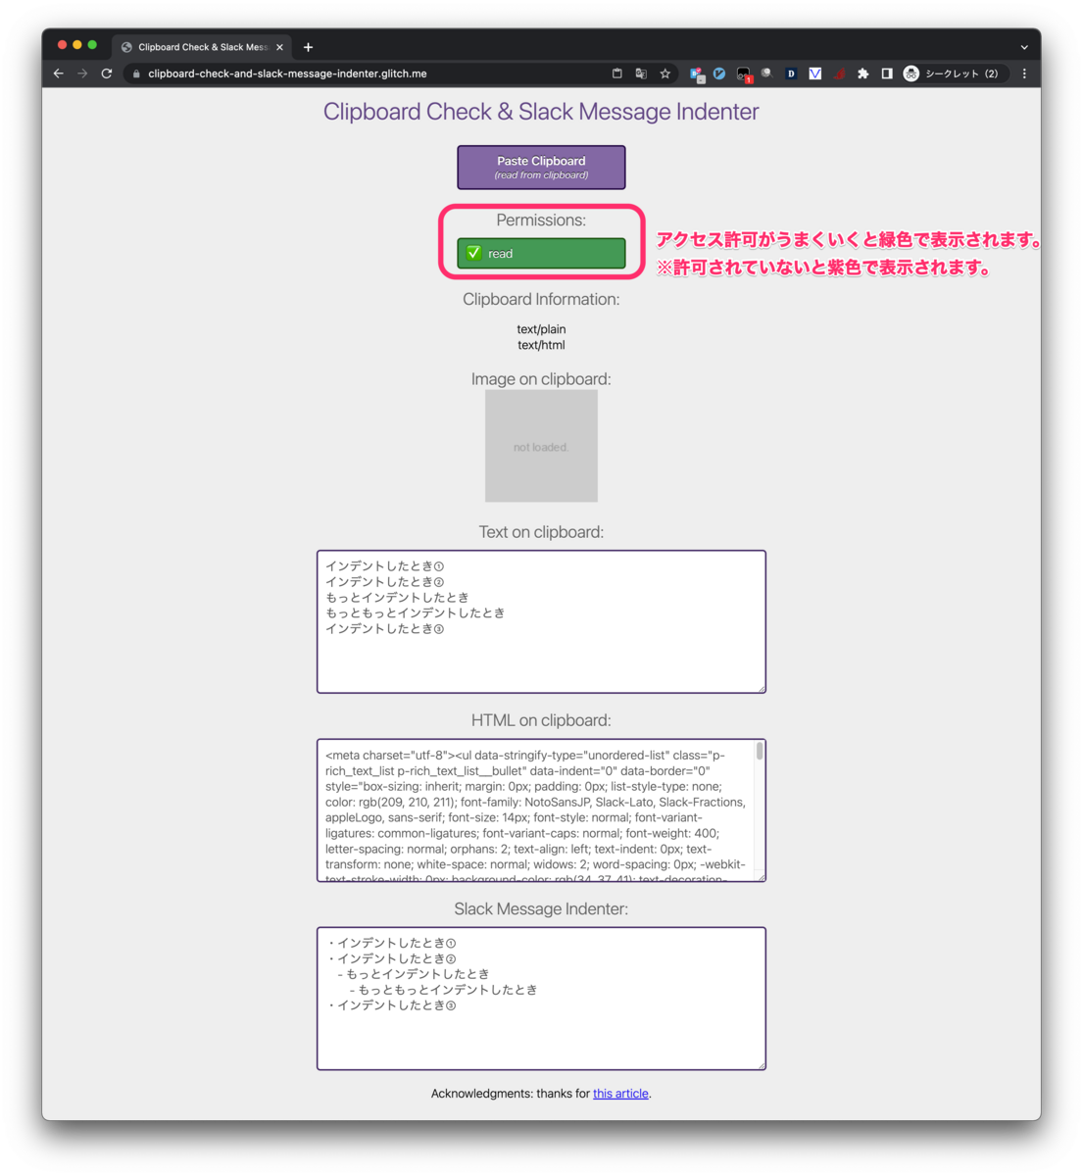Click the Permissions: label
1083x1176 pixels.
pos(541,220)
